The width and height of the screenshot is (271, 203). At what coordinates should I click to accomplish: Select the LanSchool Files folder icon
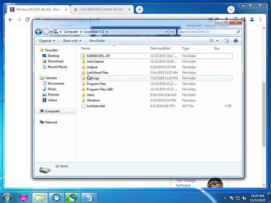(84, 72)
